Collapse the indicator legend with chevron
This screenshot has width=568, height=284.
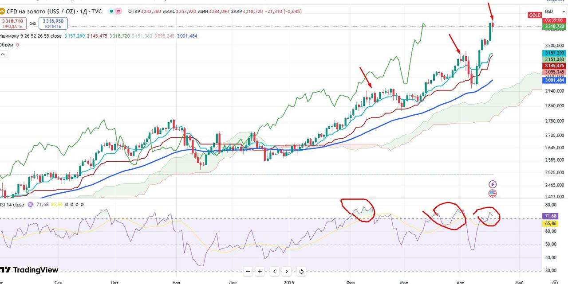pos(4,54)
